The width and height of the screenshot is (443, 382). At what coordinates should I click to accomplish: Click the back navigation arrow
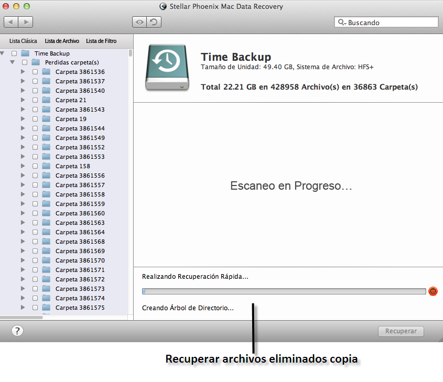coord(11,22)
